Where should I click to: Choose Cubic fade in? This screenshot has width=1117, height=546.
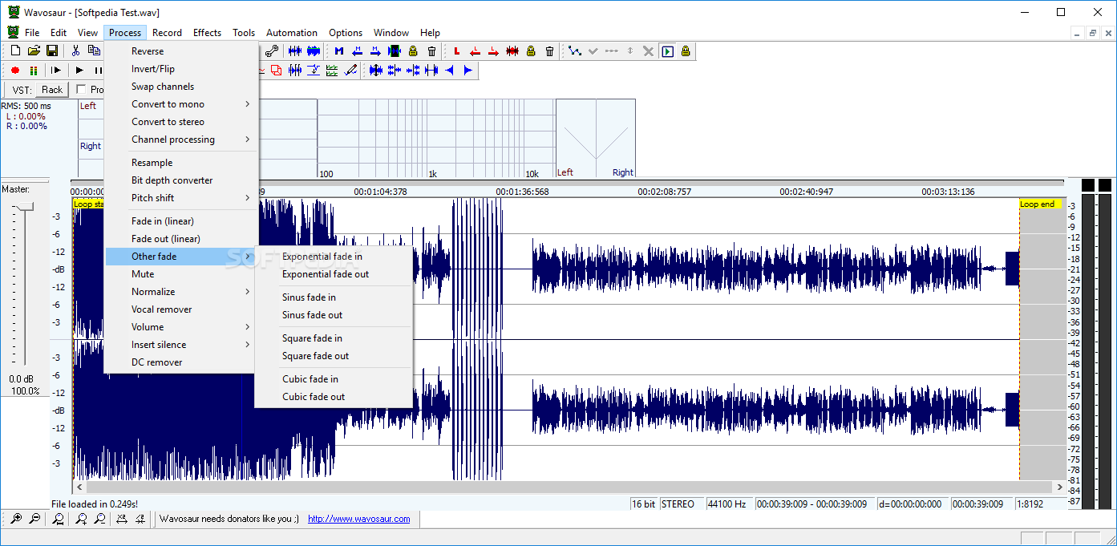coord(334,379)
